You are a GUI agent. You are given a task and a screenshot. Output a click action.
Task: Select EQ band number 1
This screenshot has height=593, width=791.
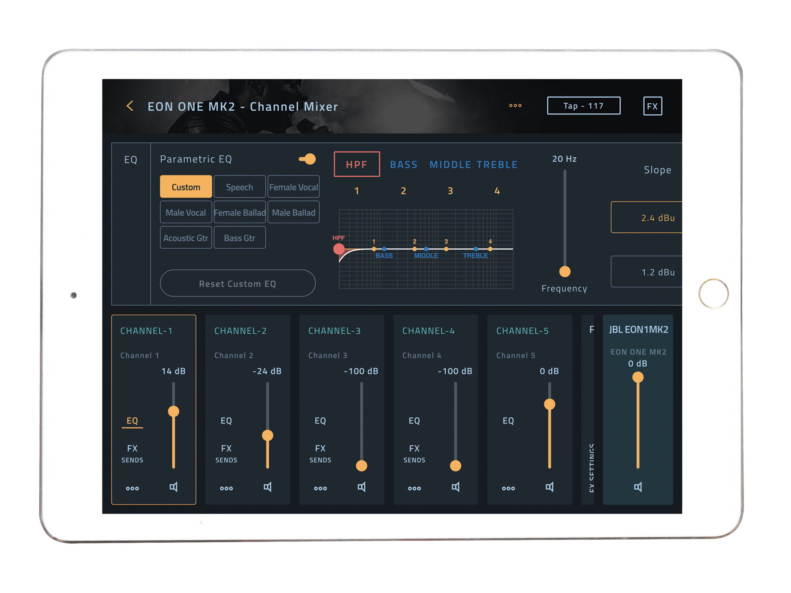pos(357,191)
